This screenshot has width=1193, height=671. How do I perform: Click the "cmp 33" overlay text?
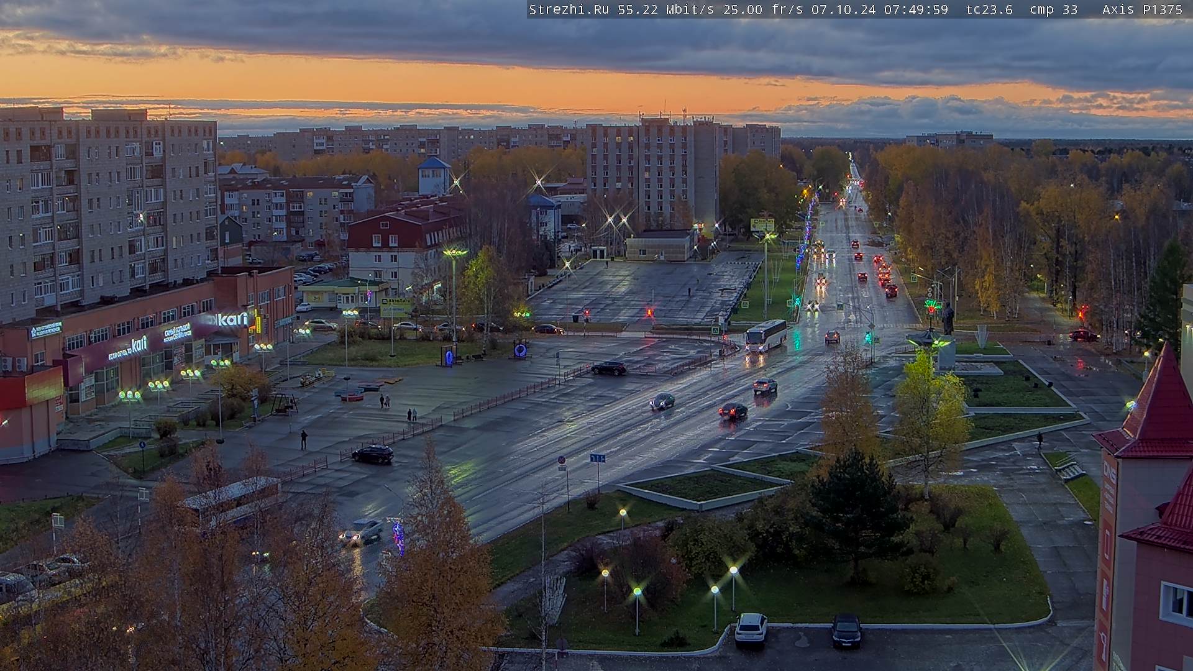tap(1054, 9)
